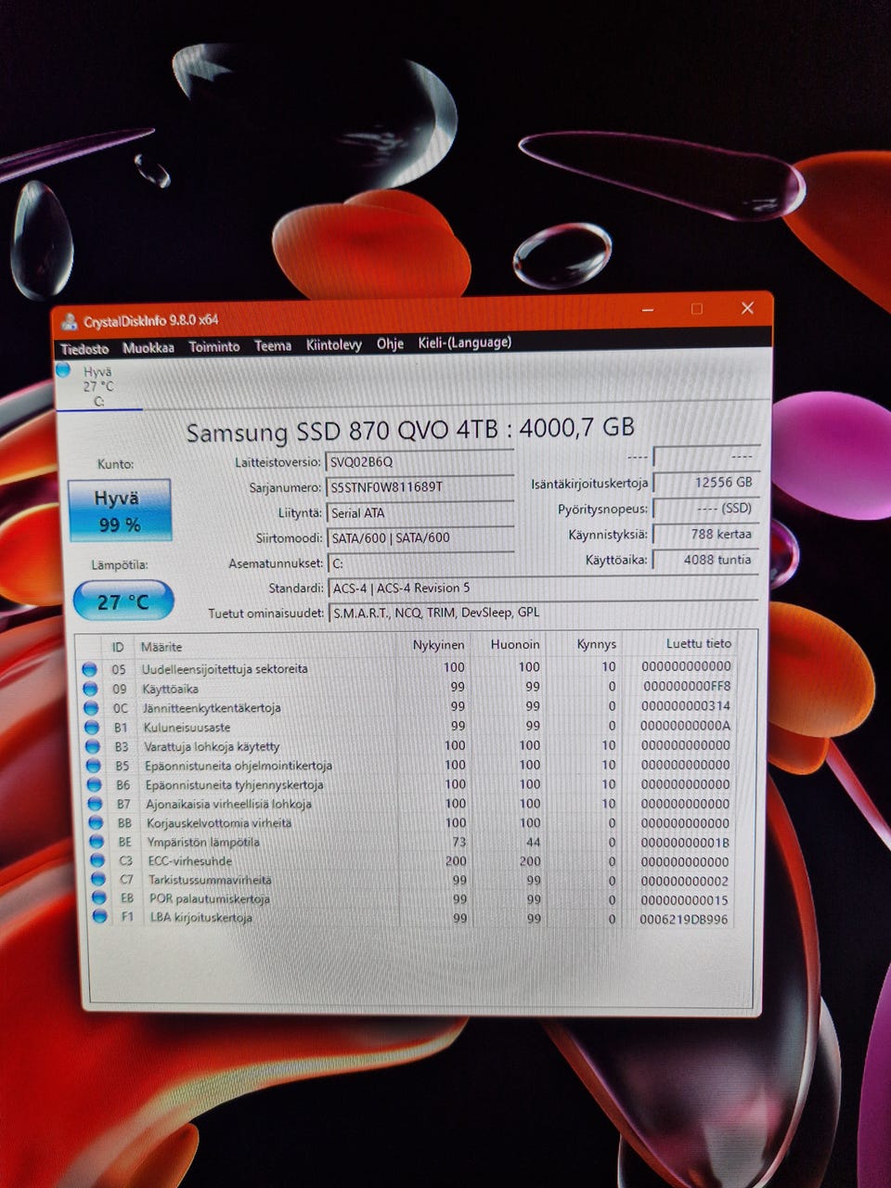
Task: Click the status icon for row 05
Action: (x=89, y=669)
